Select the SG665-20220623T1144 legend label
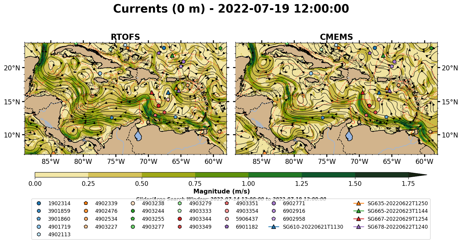The image size is (462, 243). [x=398, y=211]
